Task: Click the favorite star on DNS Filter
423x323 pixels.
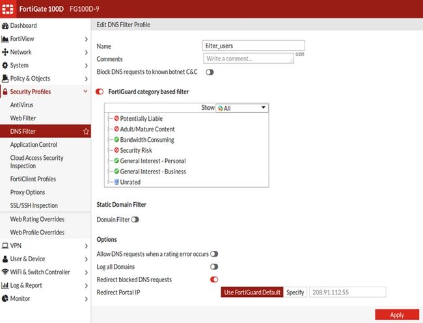Action: tap(86, 131)
